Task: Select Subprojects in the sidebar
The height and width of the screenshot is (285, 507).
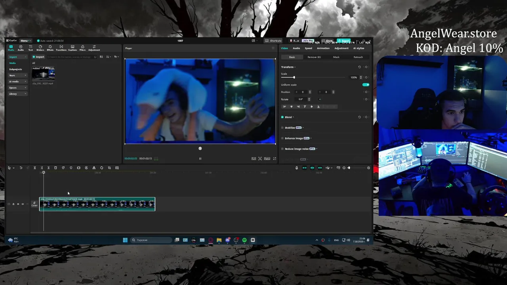Action: [x=16, y=69]
